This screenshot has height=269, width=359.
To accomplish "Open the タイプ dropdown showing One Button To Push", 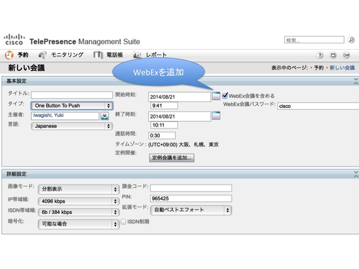I will pos(71,106).
